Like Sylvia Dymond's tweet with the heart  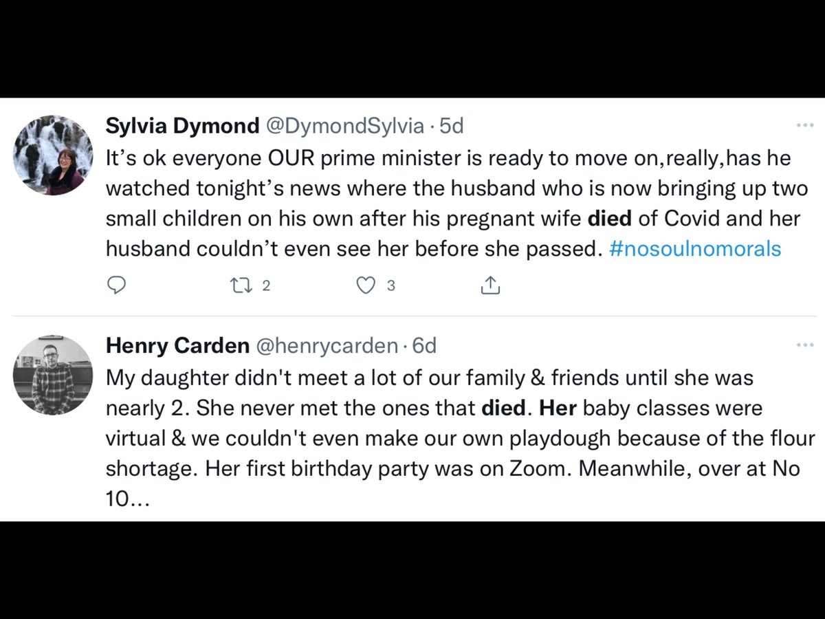366,285
